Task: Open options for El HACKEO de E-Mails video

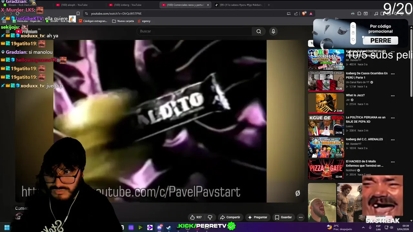Action: pyautogui.click(x=393, y=162)
